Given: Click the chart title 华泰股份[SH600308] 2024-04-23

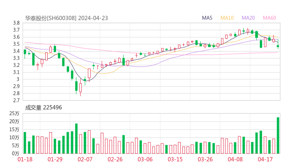Looking at the screenshot, I should click(x=66, y=18).
